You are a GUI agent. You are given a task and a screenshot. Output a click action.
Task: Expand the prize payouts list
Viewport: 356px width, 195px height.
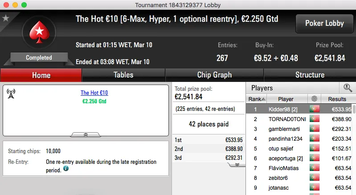237,164
